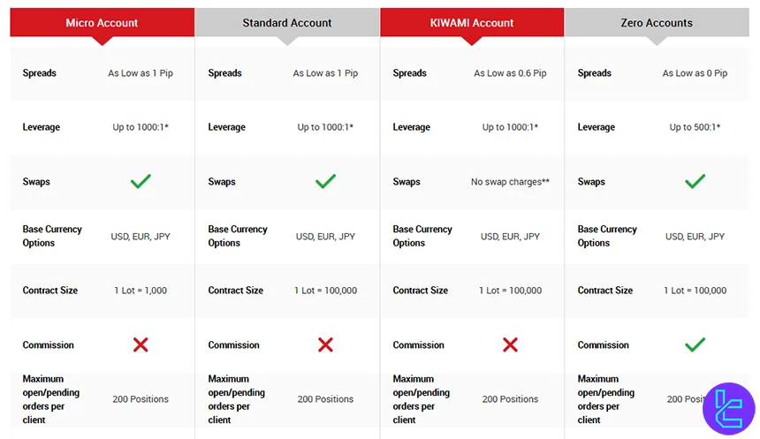Click 'As Low as 1 Pip' in Micro Account
The height and width of the screenshot is (439, 760).
[x=141, y=73]
